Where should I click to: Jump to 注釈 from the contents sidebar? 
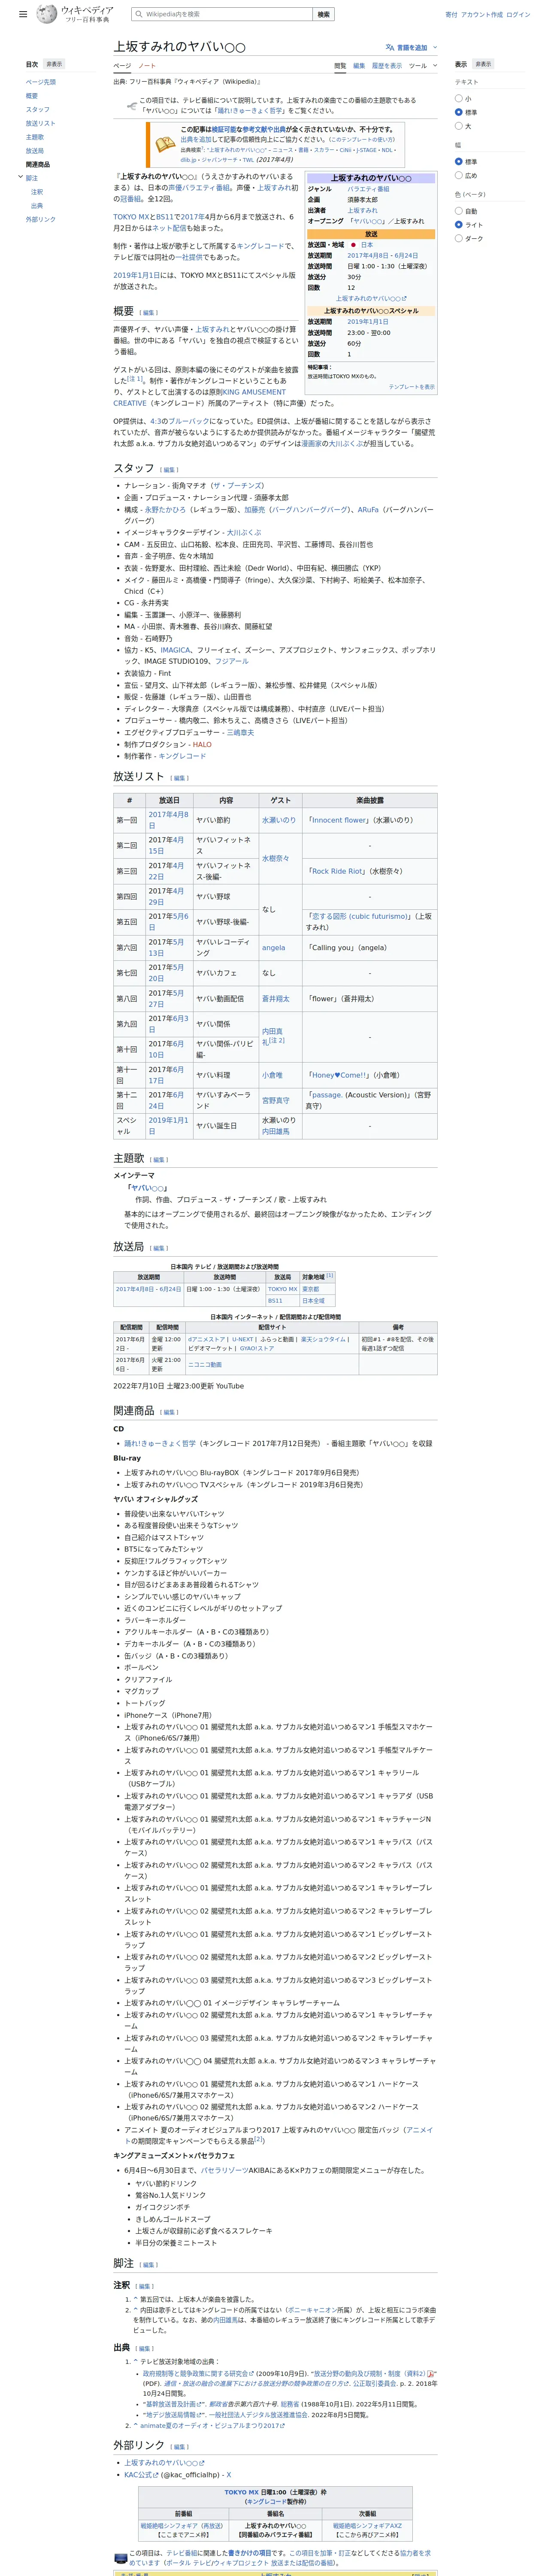(37, 192)
